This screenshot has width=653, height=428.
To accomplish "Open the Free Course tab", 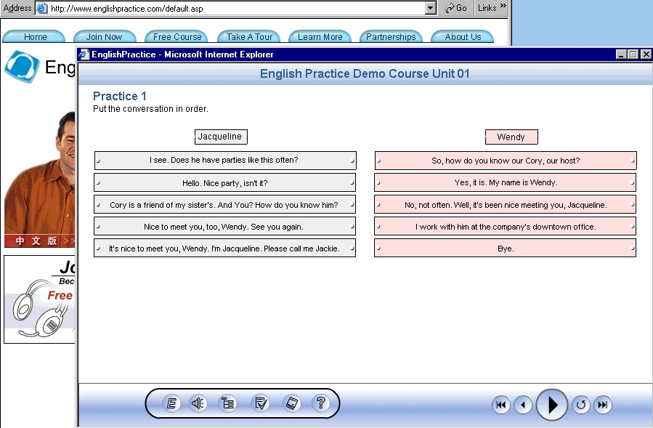I will 177,37.
